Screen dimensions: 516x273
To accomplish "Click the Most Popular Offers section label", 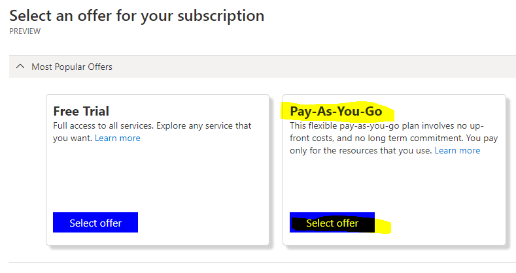I will [x=72, y=67].
